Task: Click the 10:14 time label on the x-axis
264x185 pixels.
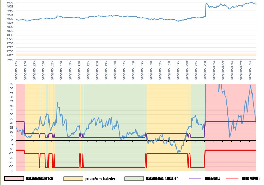Action: pos(250,71)
